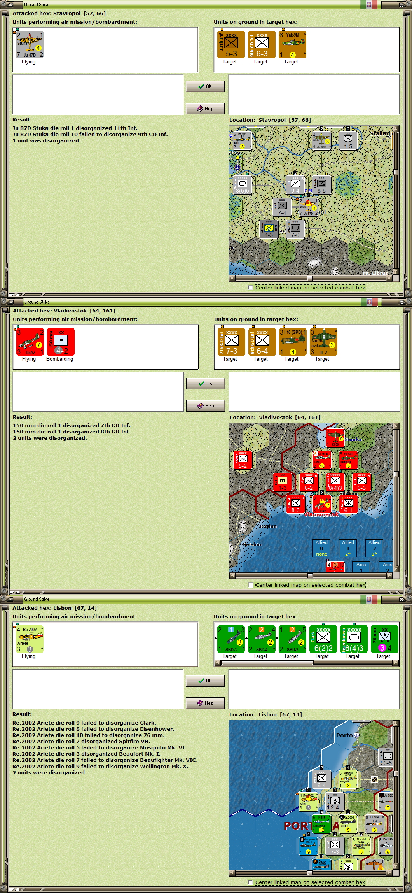
Task: Click the Allied 2 sea box
Action: 374,548
